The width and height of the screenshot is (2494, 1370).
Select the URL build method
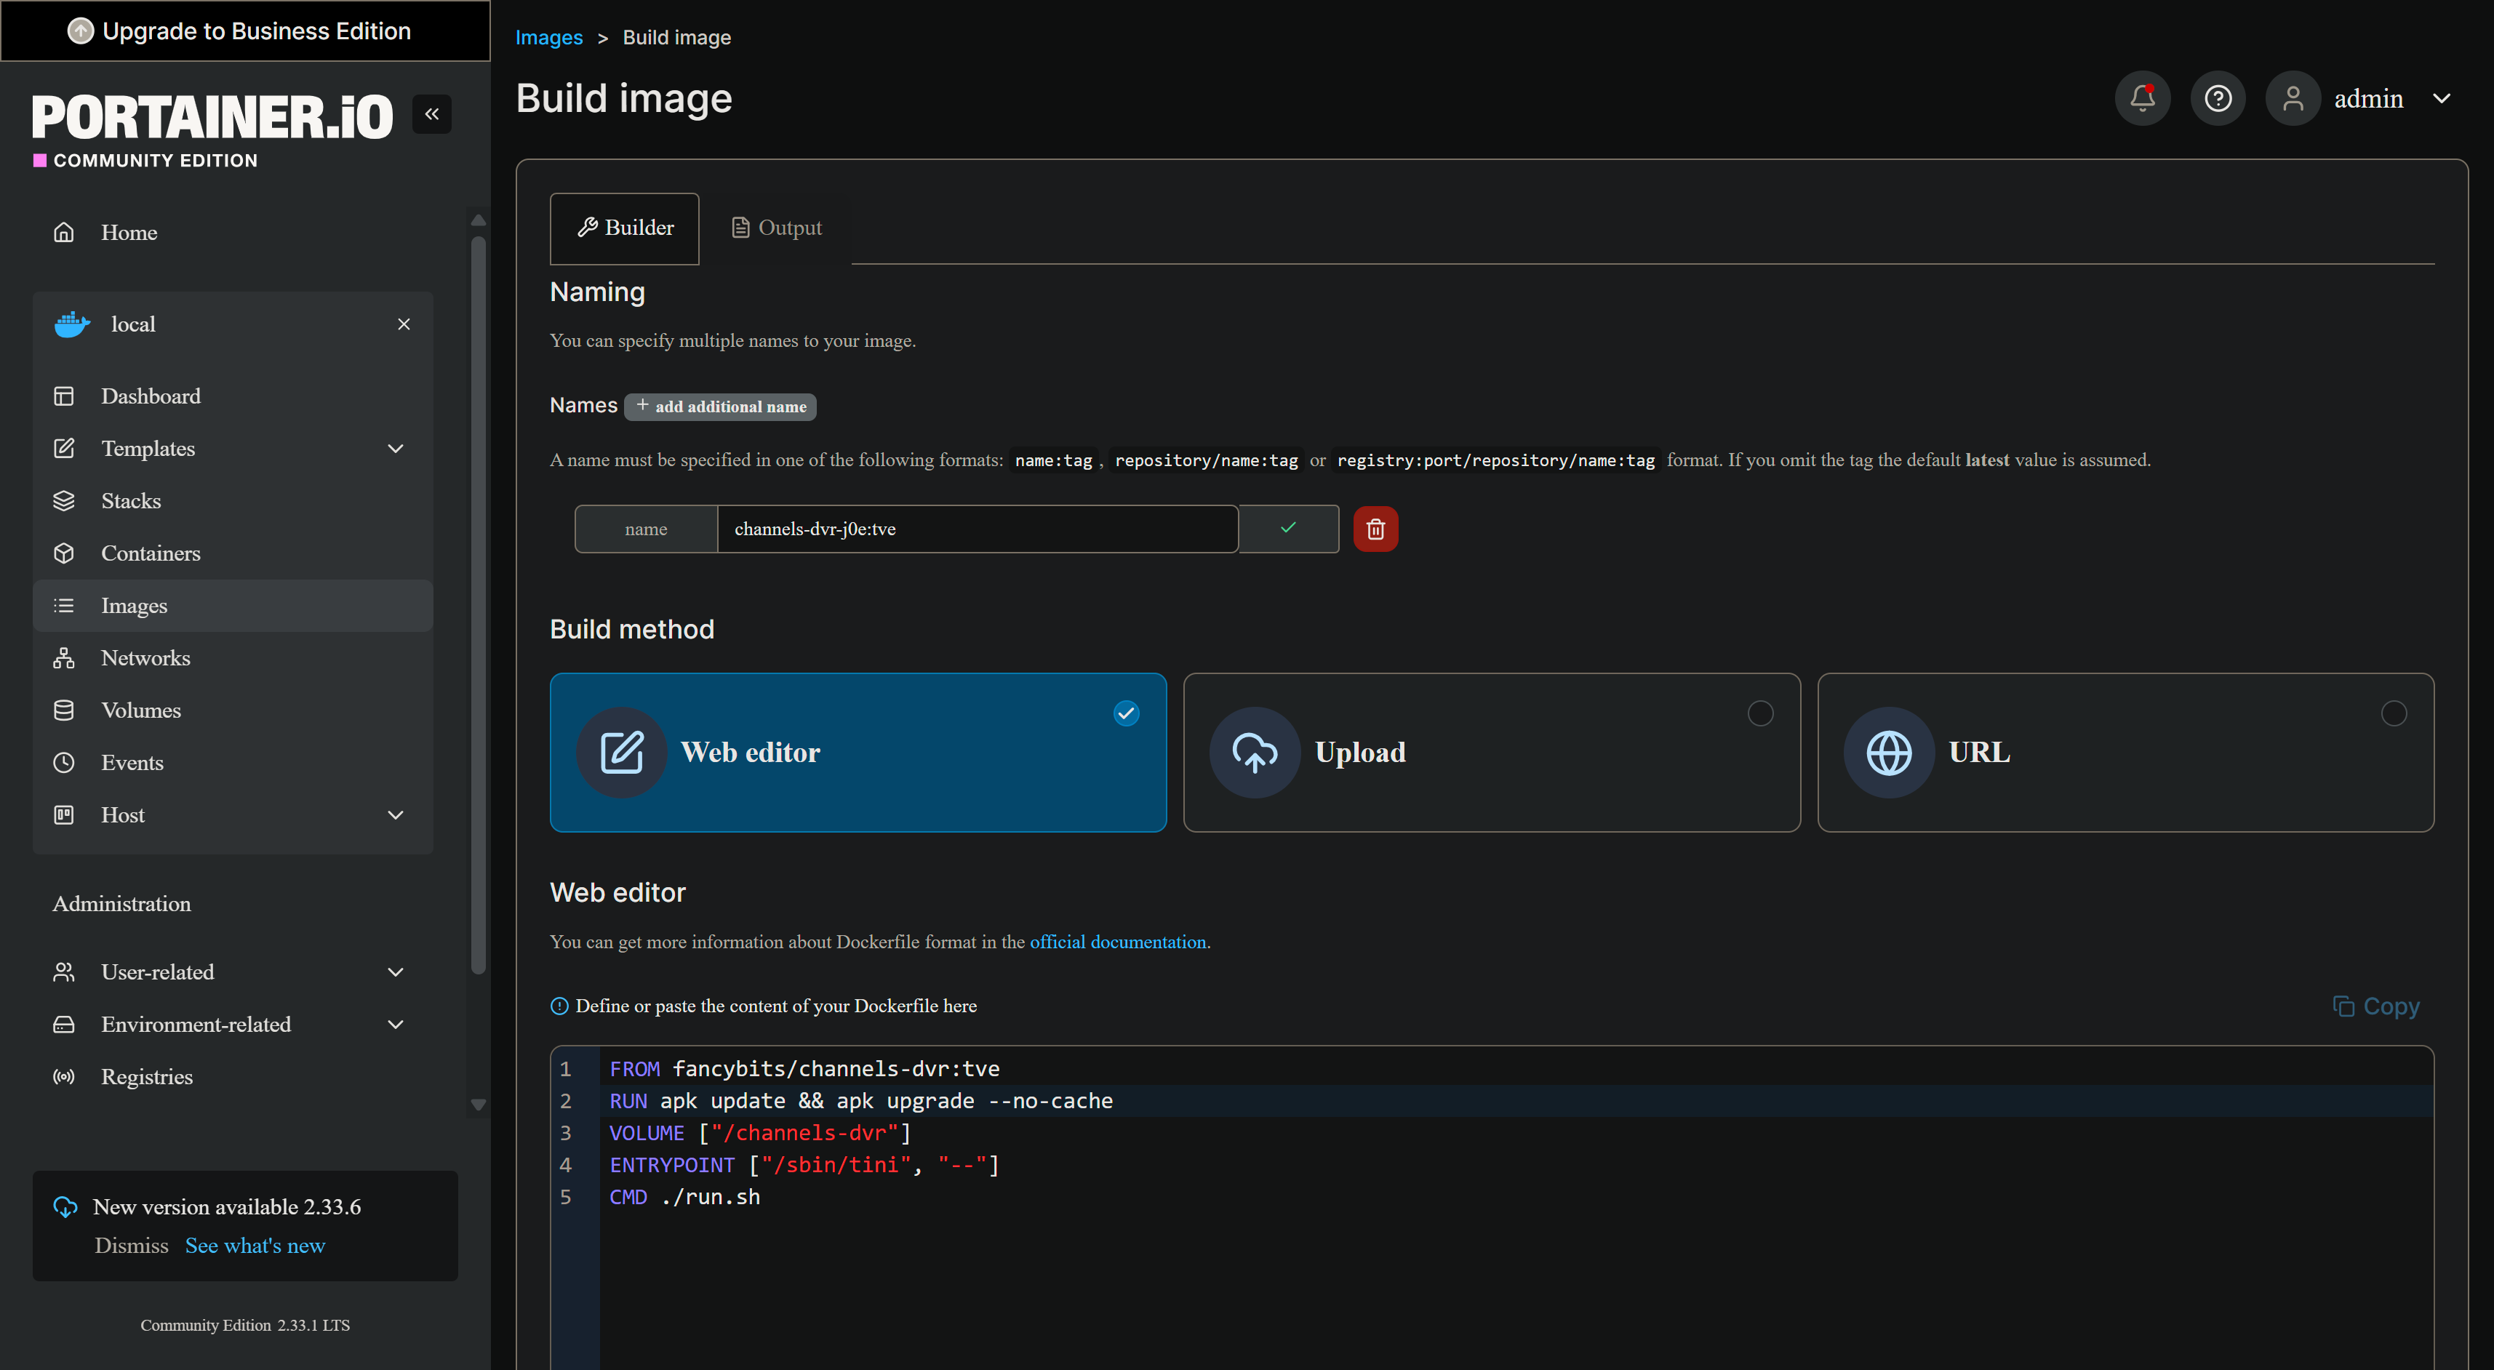click(2125, 753)
